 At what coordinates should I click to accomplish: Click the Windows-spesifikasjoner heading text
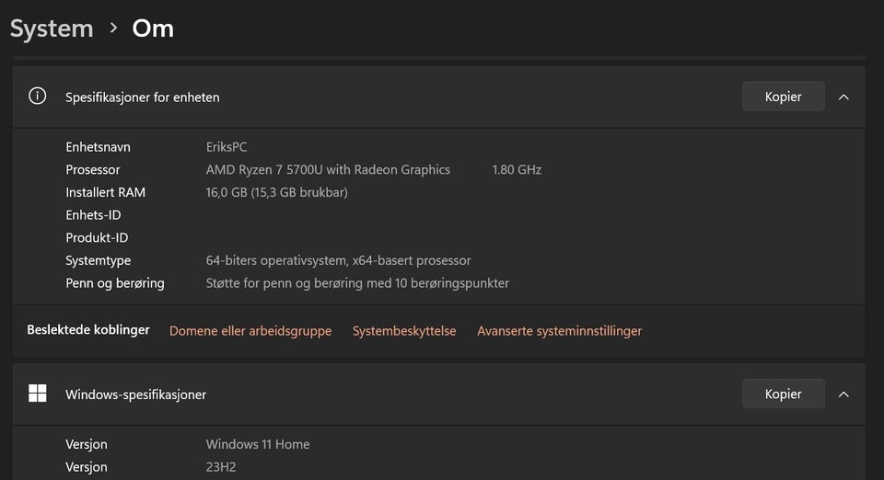click(135, 394)
